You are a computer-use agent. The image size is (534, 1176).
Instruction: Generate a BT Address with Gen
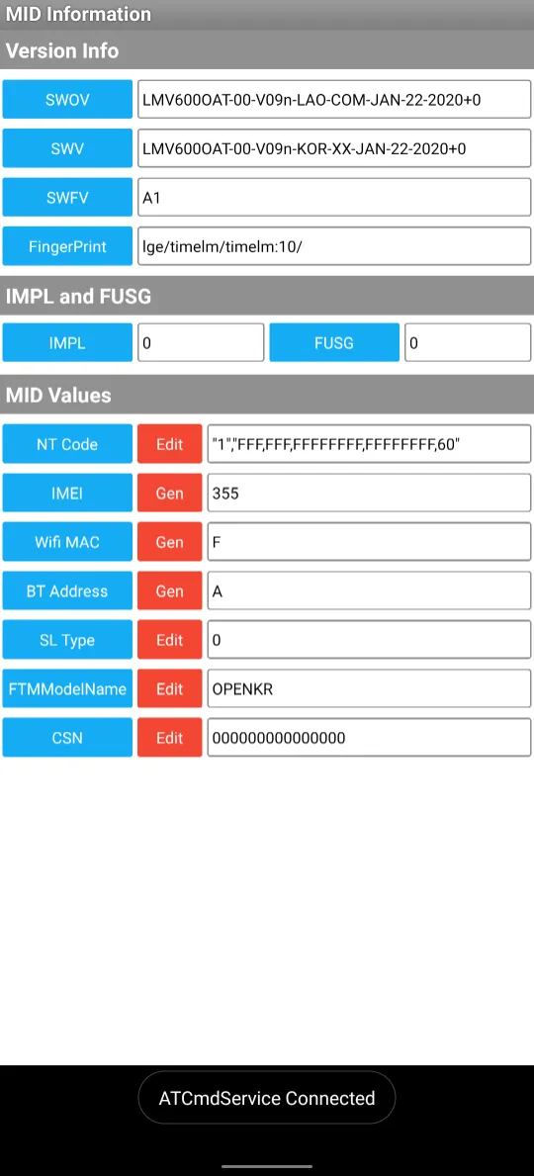(169, 591)
